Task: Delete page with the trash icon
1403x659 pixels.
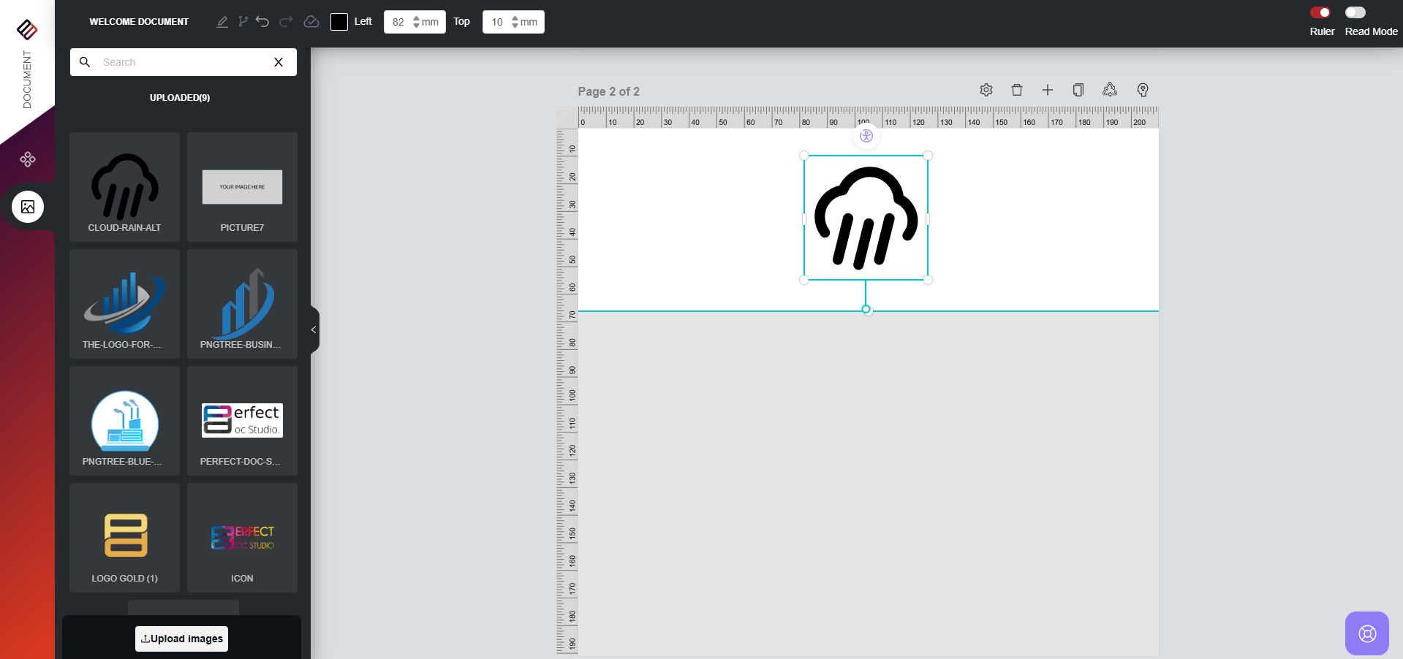Action: [x=1017, y=90]
